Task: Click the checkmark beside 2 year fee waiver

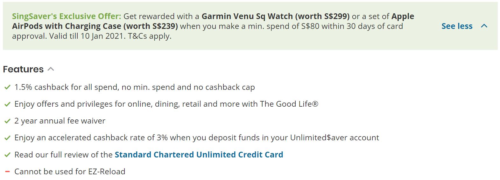Action: (x=7, y=121)
